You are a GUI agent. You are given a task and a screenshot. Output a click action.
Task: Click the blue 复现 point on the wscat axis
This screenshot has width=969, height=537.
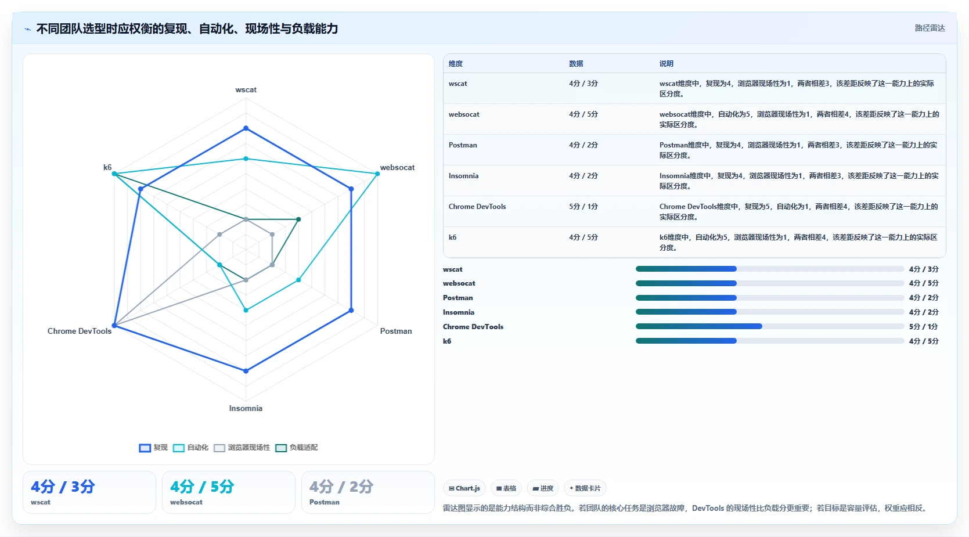(246, 128)
